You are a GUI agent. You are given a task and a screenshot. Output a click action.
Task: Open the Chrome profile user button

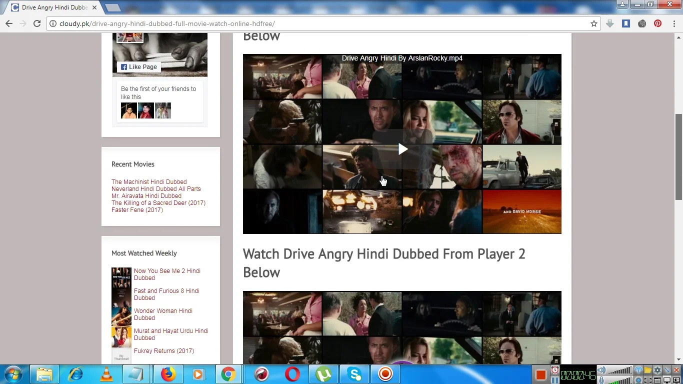(x=622, y=4)
